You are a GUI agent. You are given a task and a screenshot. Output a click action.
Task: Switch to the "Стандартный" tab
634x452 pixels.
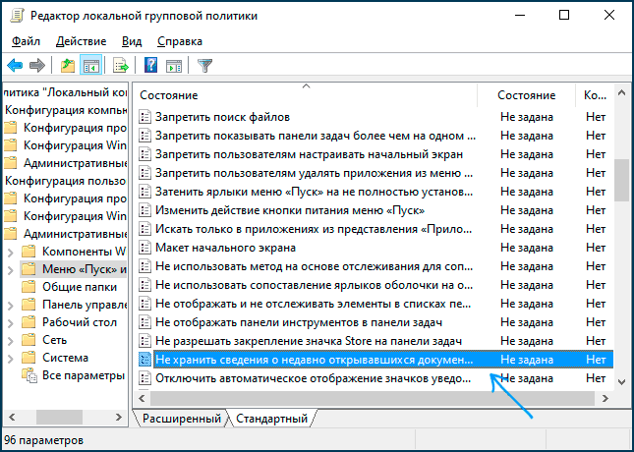[x=271, y=418]
